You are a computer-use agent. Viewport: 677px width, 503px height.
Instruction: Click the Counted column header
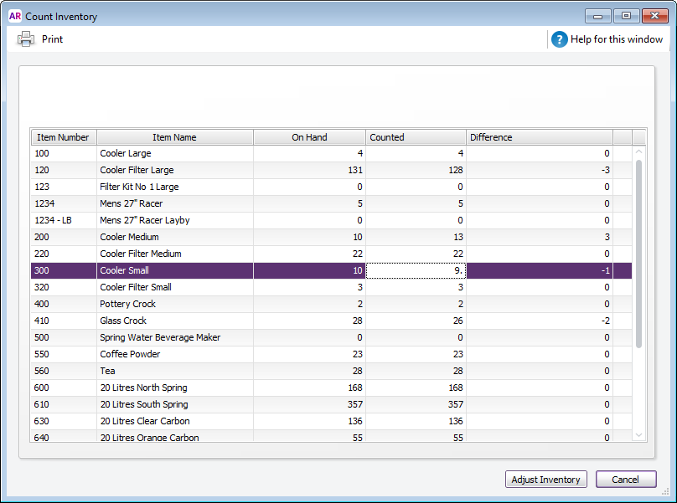point(416,137)
